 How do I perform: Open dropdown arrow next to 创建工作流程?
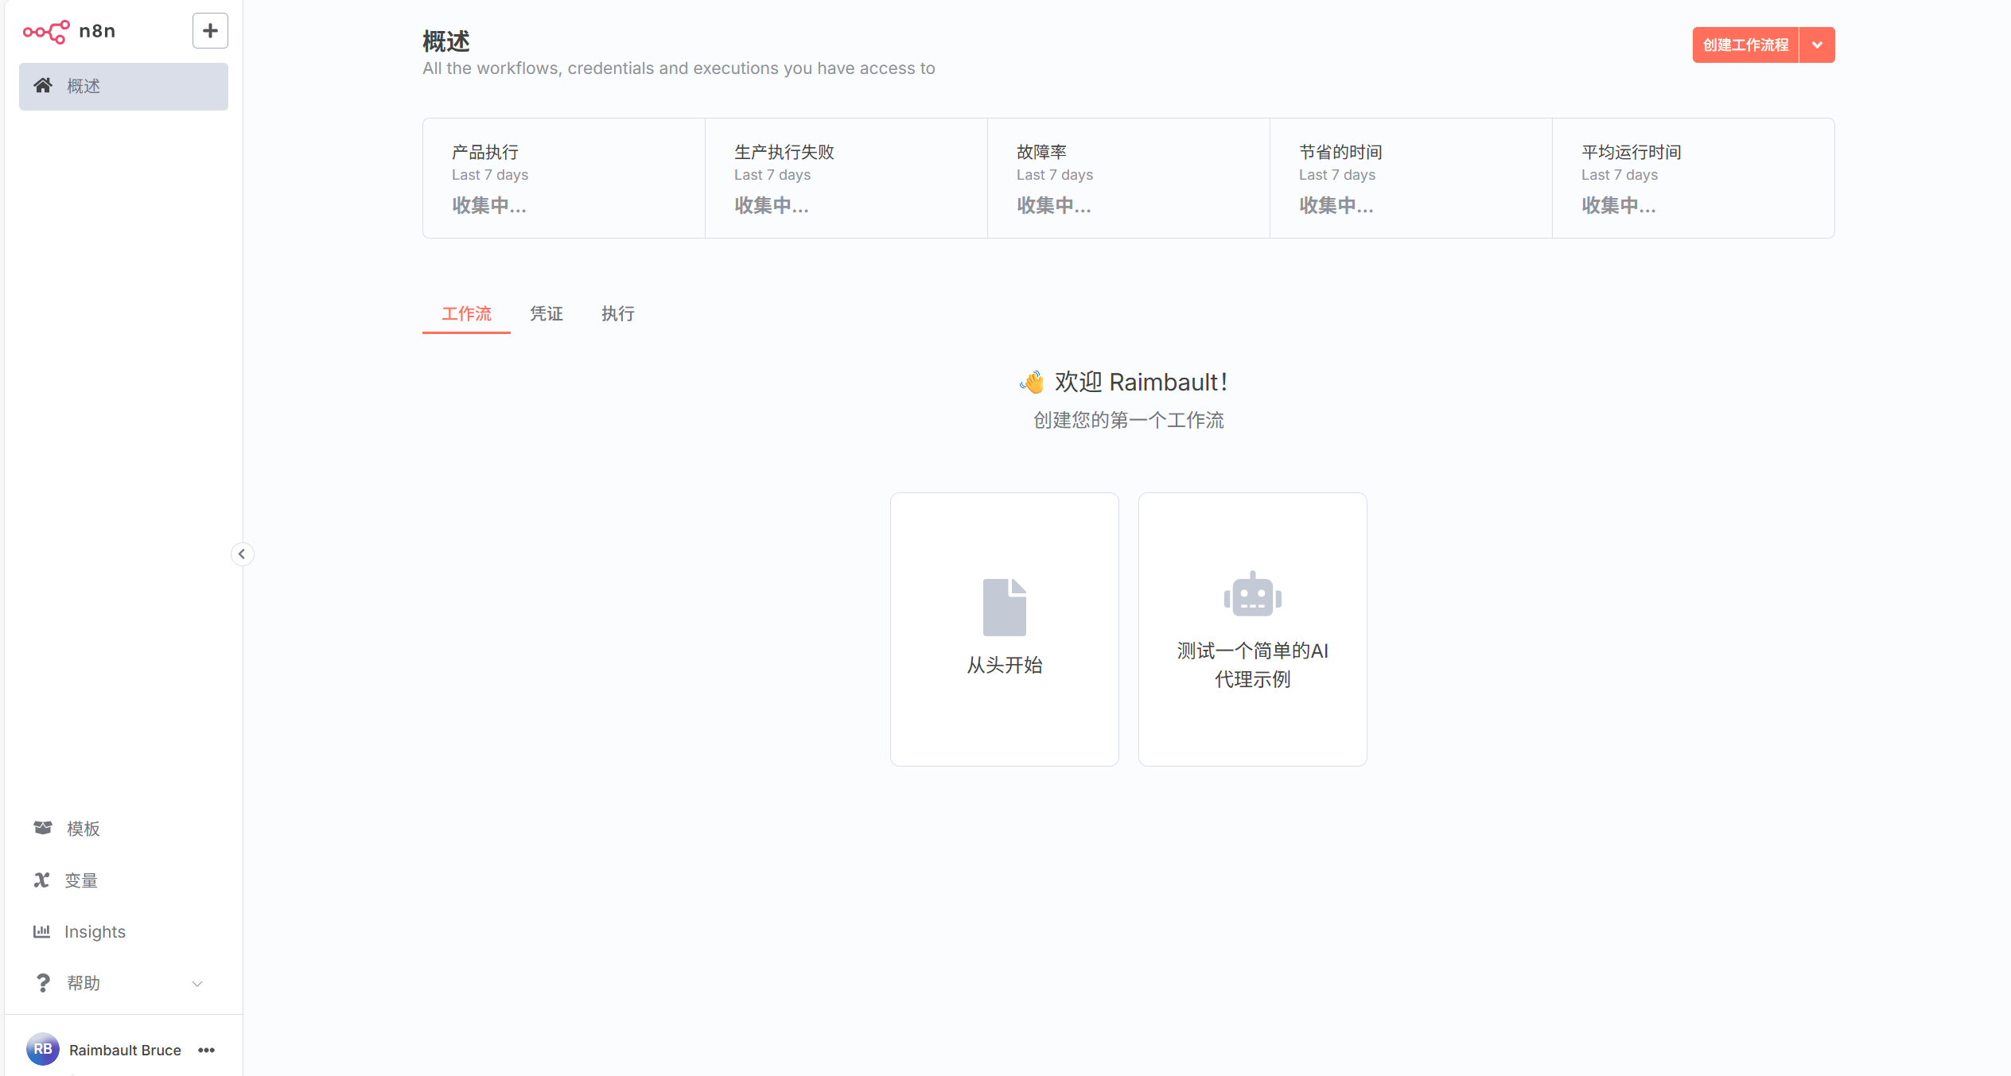1817,45
